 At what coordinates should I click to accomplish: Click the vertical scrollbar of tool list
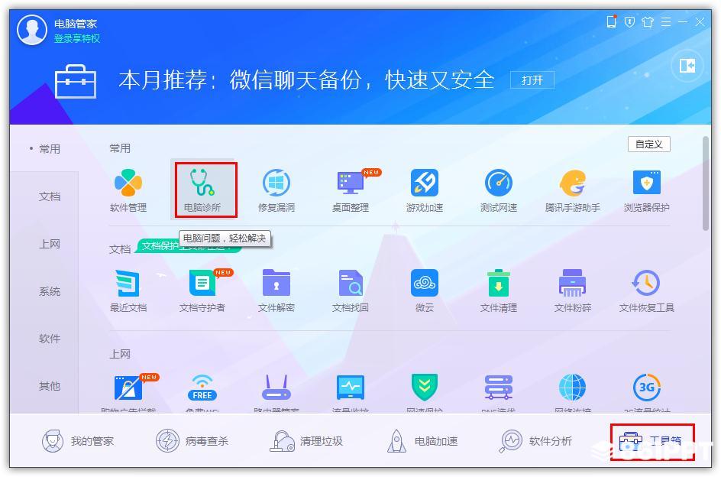[x=706, y=183]
